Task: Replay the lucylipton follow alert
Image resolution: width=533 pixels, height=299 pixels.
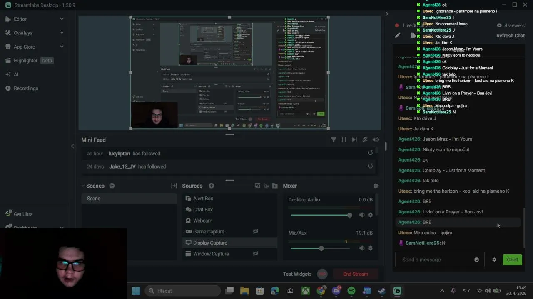Action: (370, 153)
